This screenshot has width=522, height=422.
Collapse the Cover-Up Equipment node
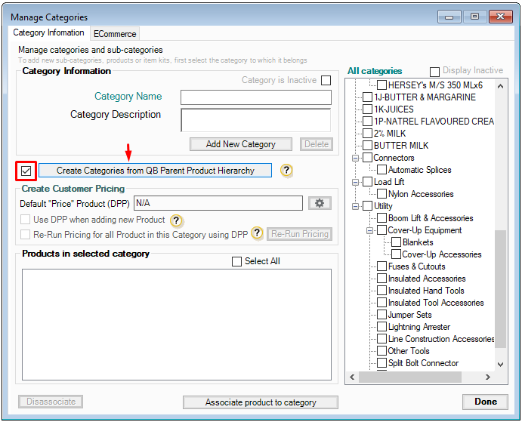369,230
